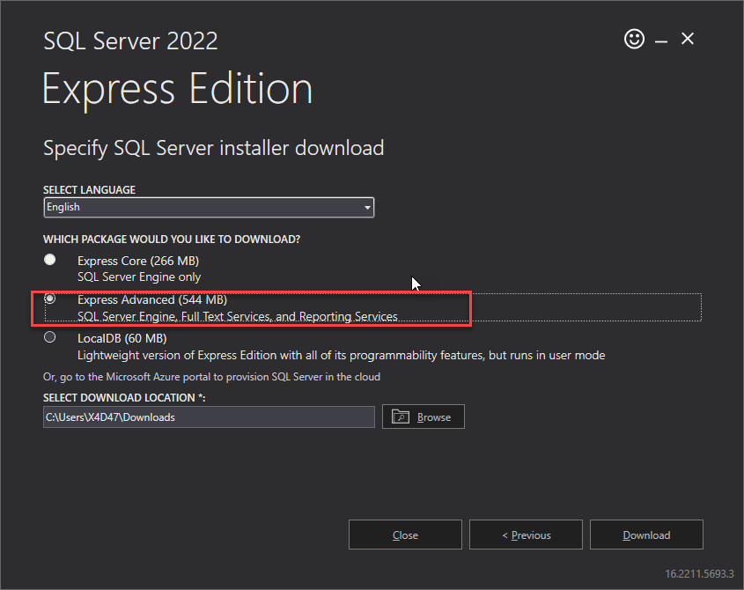Click the LocalDB (60 MB) label
The image size is (744, 590).
[x=122, y=338]
